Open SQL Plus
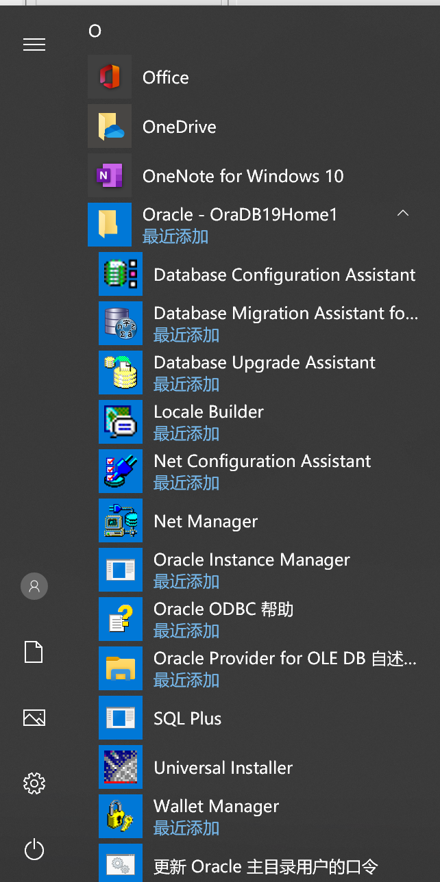The image size is (440, 882). (186, 718)
